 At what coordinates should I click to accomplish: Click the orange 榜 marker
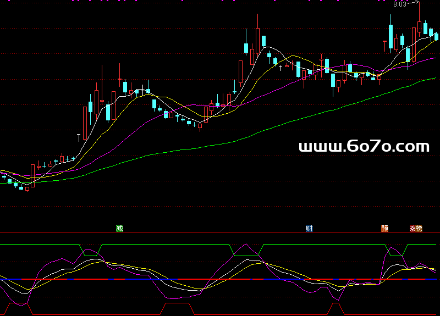[419, 229]
